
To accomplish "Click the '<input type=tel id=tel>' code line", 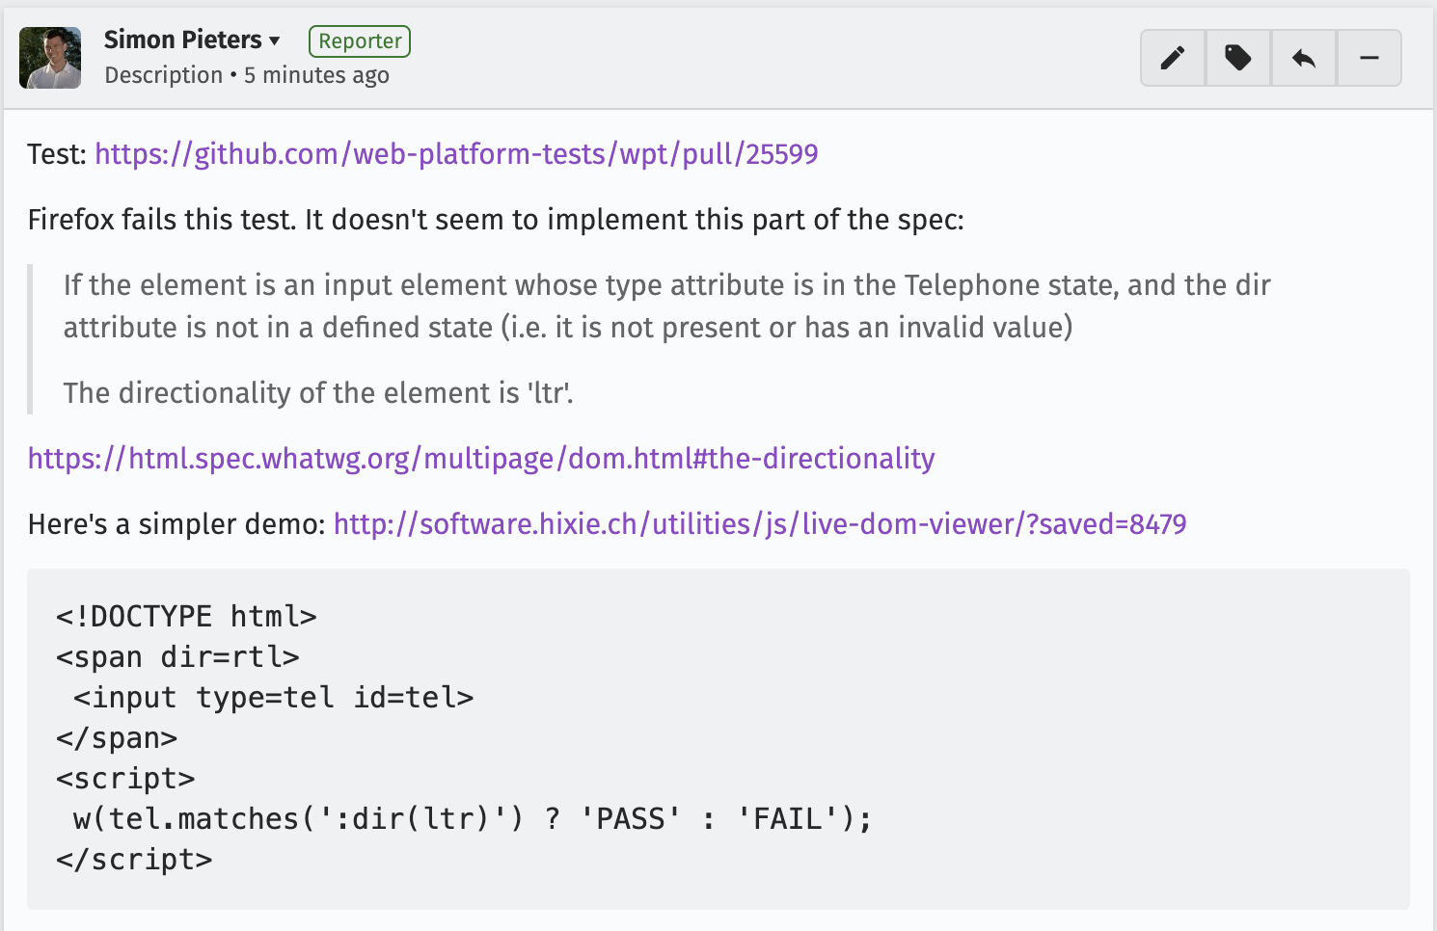I will pyautogui.click(x=274, y=697).
